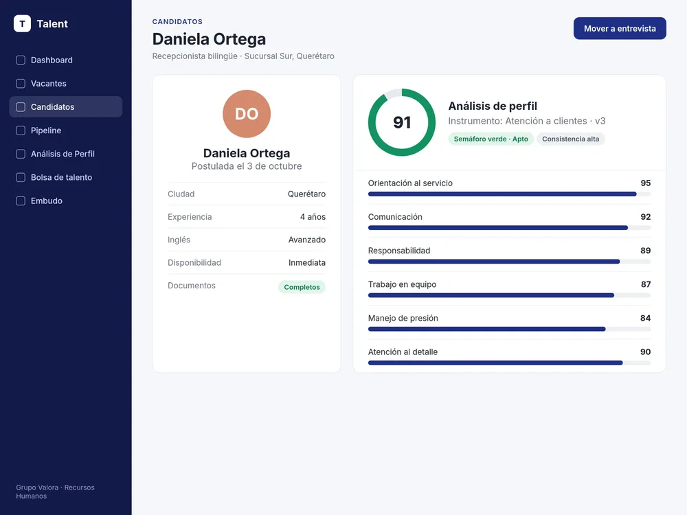The width and height of the screenshot is (687, 515).
Task: Click the Mover a entrevista button
Action: click(620, 28)
